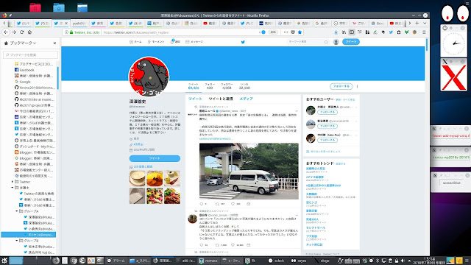Image resolution: width=471 pixels, height=265 pixels.
Task: Click the フォローする button on profile
Action: point(341,86)
